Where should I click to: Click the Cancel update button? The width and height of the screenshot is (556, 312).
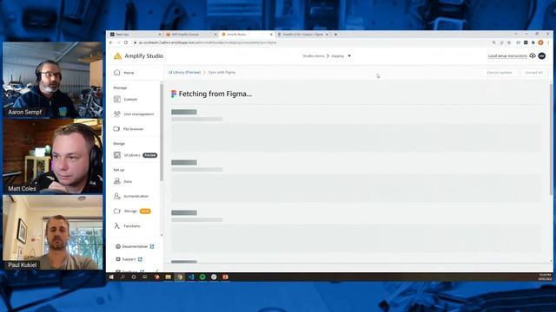pyautogui.click(x=500, y=73)
